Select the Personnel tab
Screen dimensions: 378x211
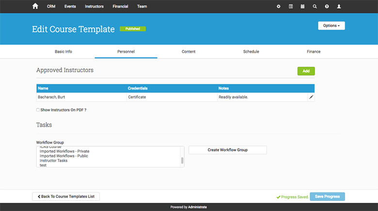coord(126,52)
